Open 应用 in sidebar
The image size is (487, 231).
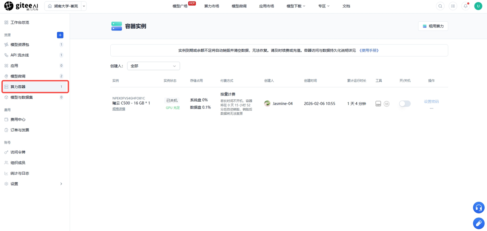pos(35,65)
